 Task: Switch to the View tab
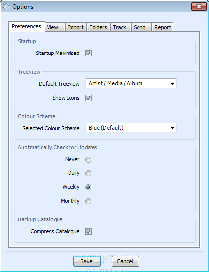pos(55,27)
